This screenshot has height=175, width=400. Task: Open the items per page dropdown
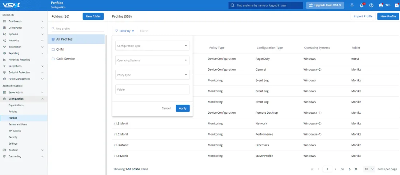[x=369, y=169]
